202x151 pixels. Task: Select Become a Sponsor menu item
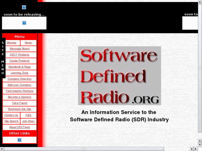click(x=19, y=97)
